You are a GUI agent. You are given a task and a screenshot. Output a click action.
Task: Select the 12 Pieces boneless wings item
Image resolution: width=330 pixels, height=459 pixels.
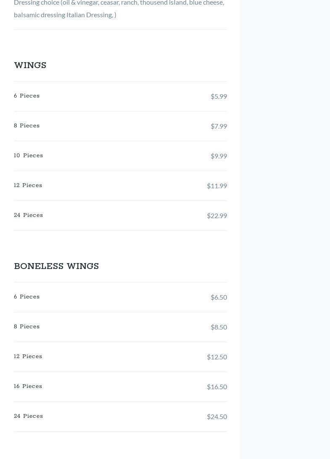(28, 356)
